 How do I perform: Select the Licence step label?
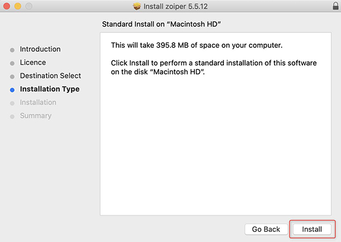pyautogui.click(x=33, y=62)
